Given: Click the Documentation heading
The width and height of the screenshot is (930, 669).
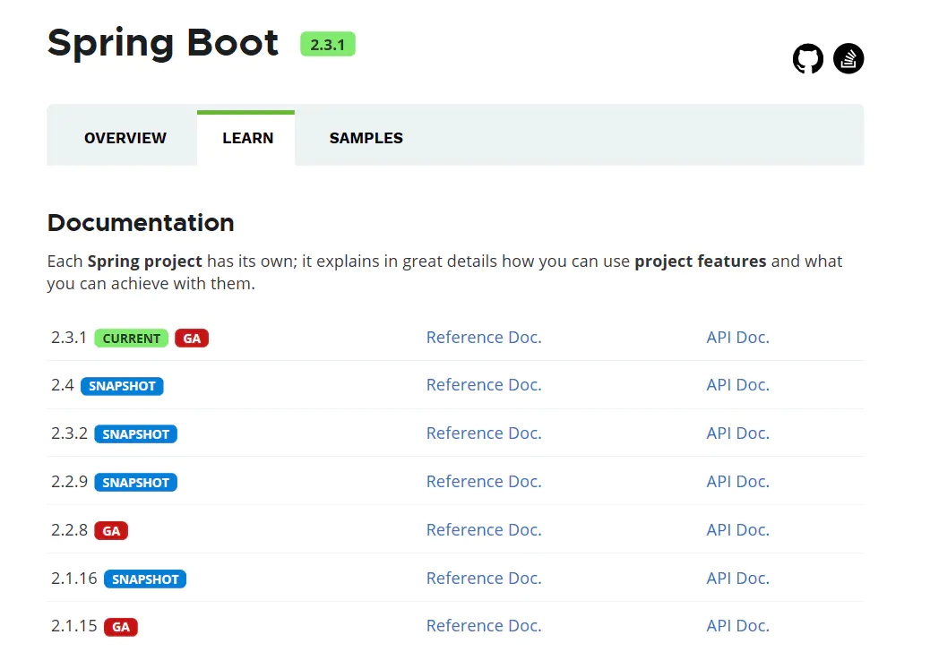Looking at the screenshot, I should 141,223.
